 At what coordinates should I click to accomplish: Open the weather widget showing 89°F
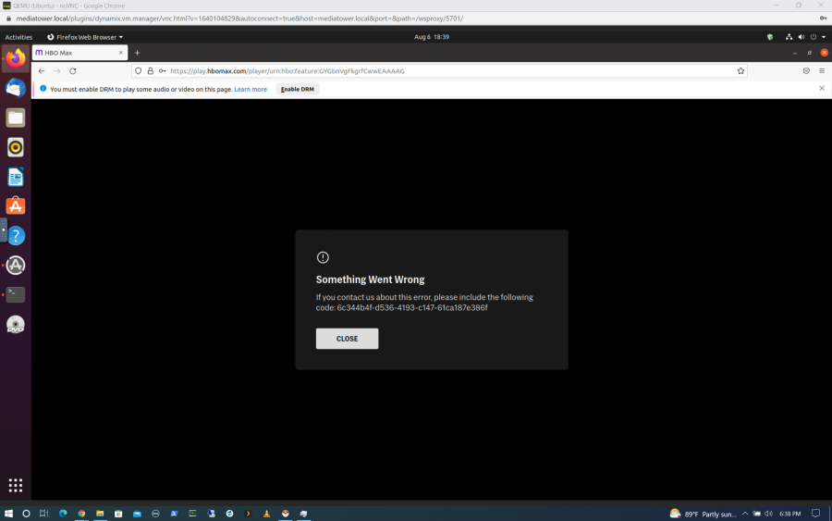pos(703,514)
